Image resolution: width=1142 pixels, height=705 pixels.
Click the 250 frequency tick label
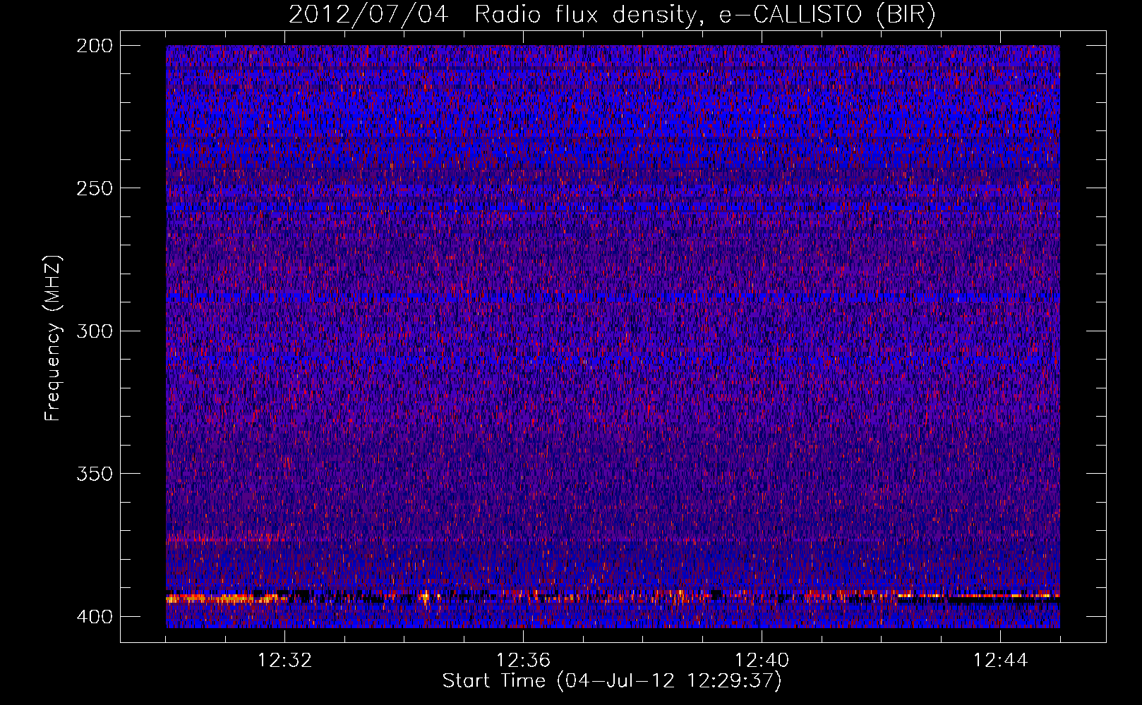[x=94, y=188]
